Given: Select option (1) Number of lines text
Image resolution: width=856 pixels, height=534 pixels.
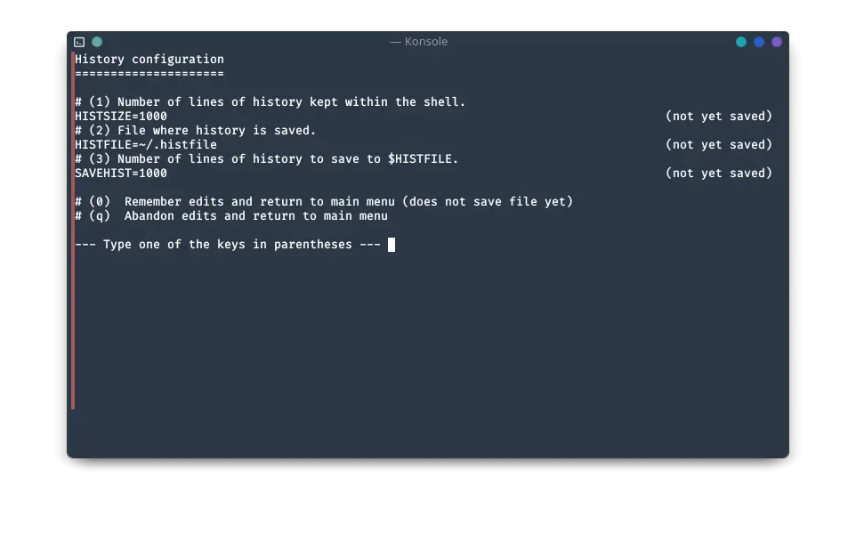Looking at the screenshot, I should point(271,102).
